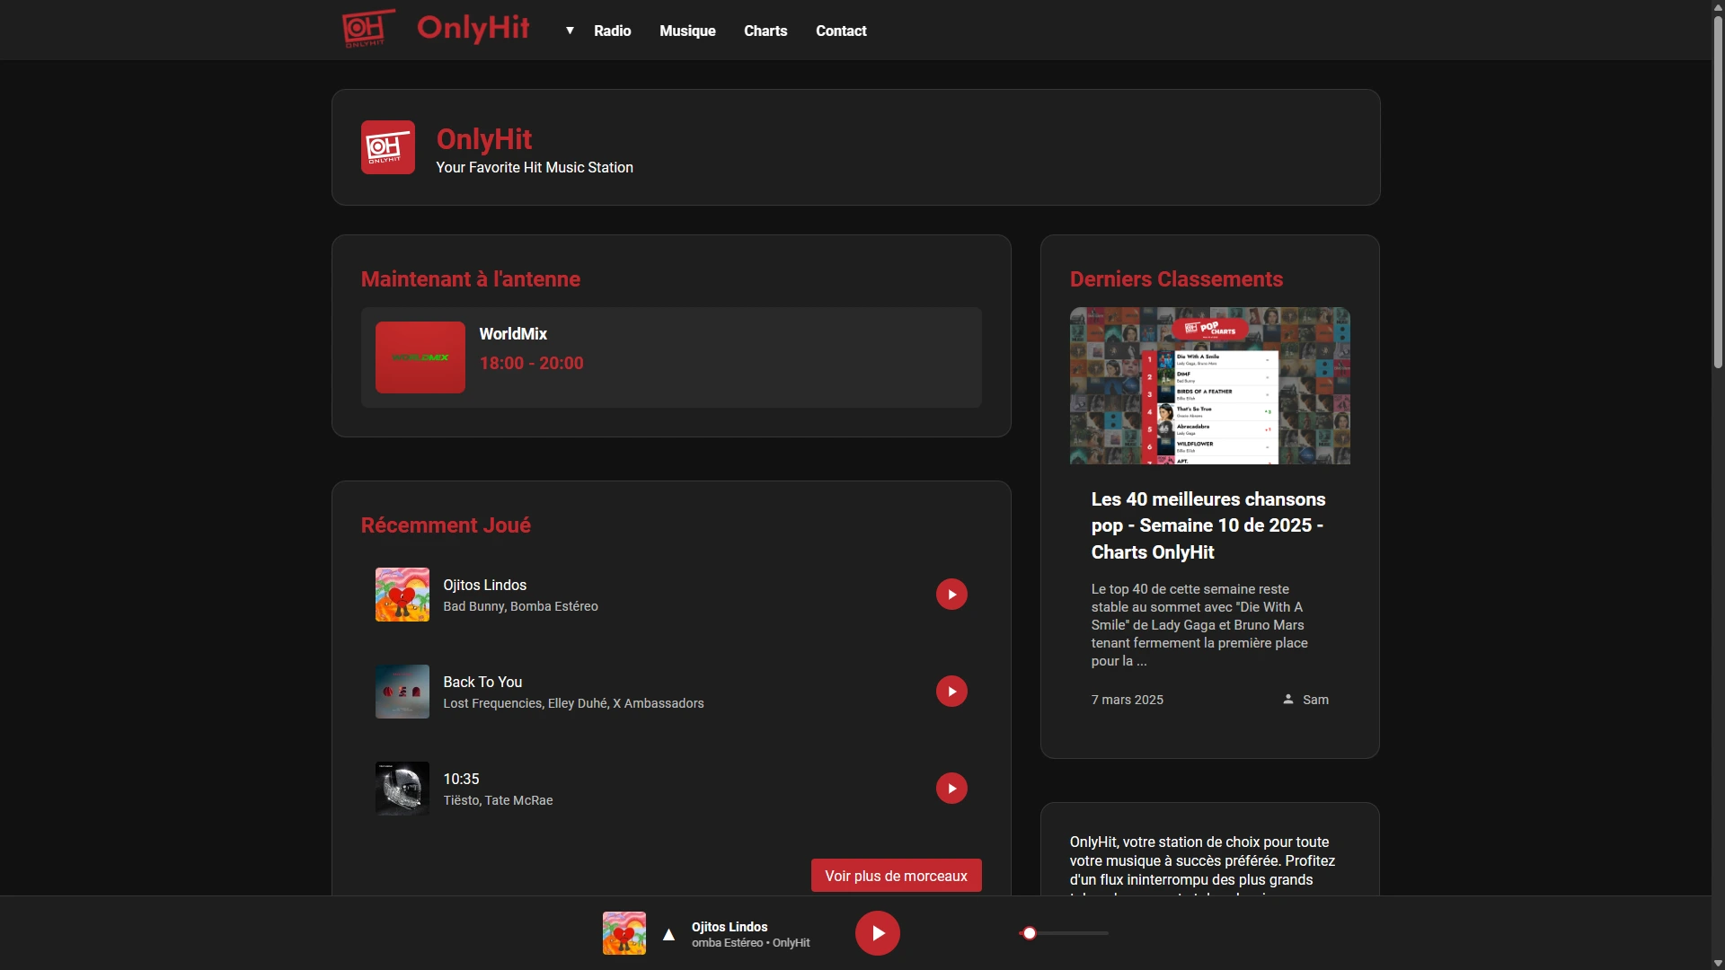The image size is (1725, 970).
Task: Click the article excerpt starting 'Le top 40 de cette semaine'
Action: point(1199,625)
